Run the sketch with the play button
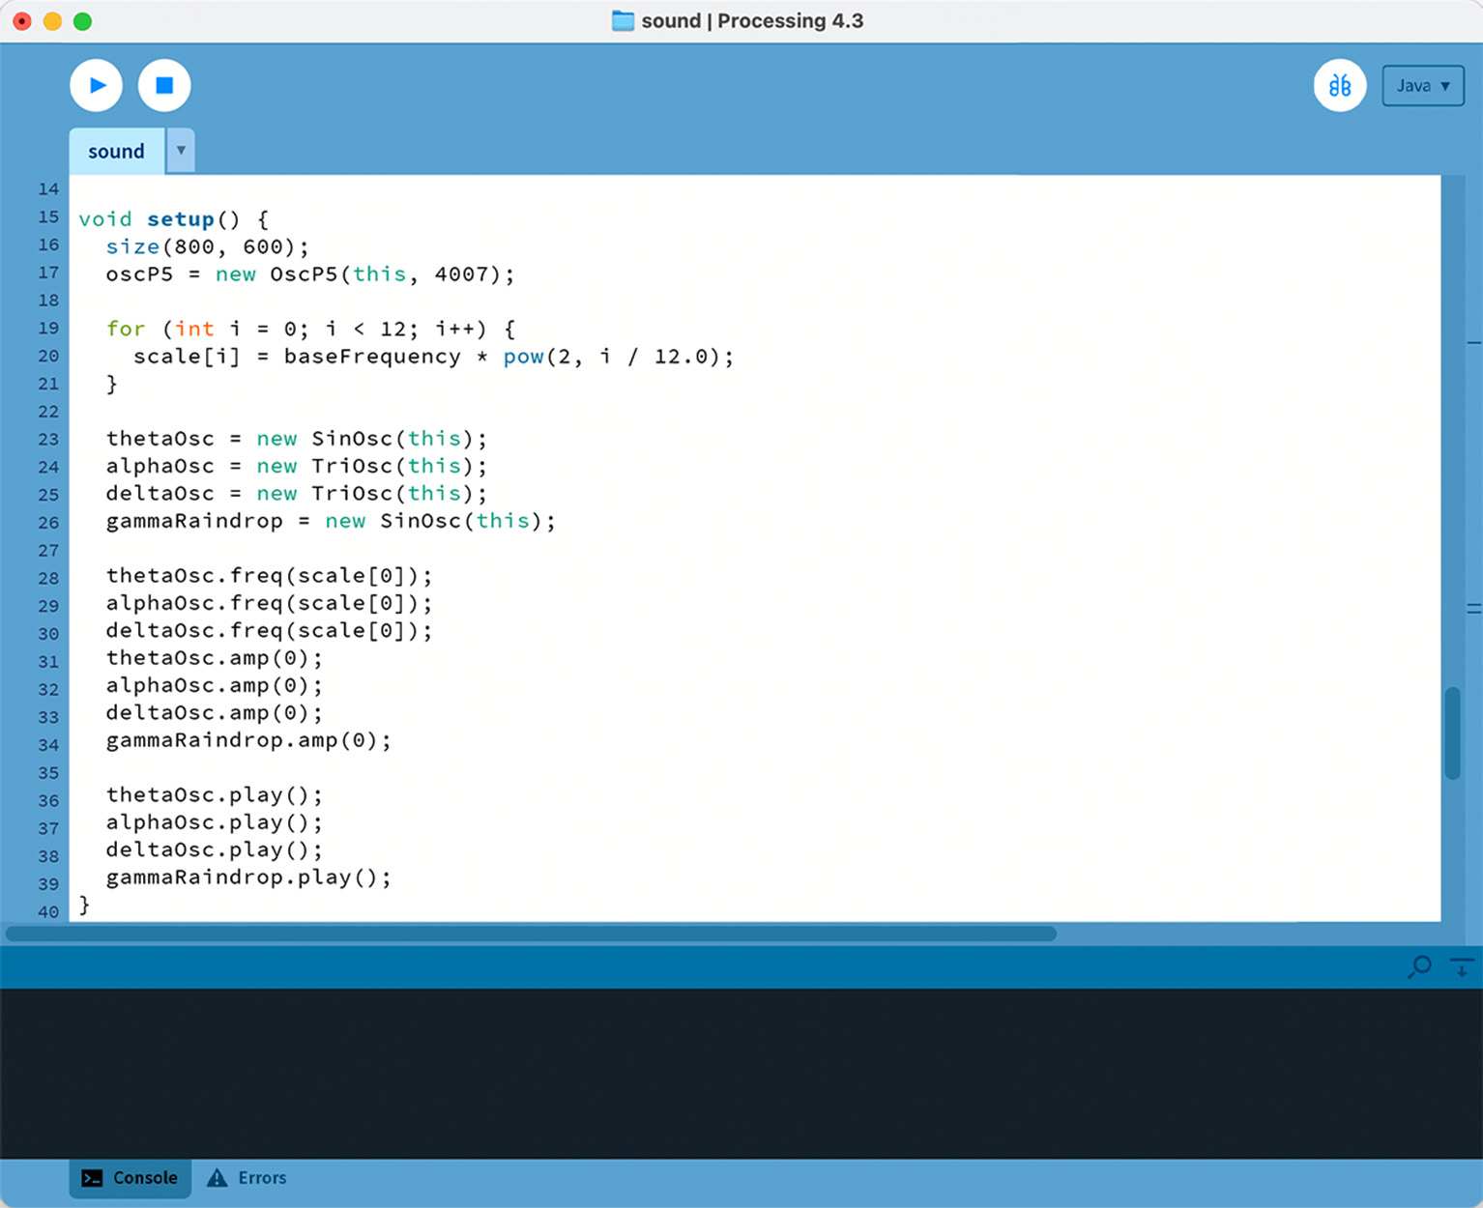 point(96,86)
